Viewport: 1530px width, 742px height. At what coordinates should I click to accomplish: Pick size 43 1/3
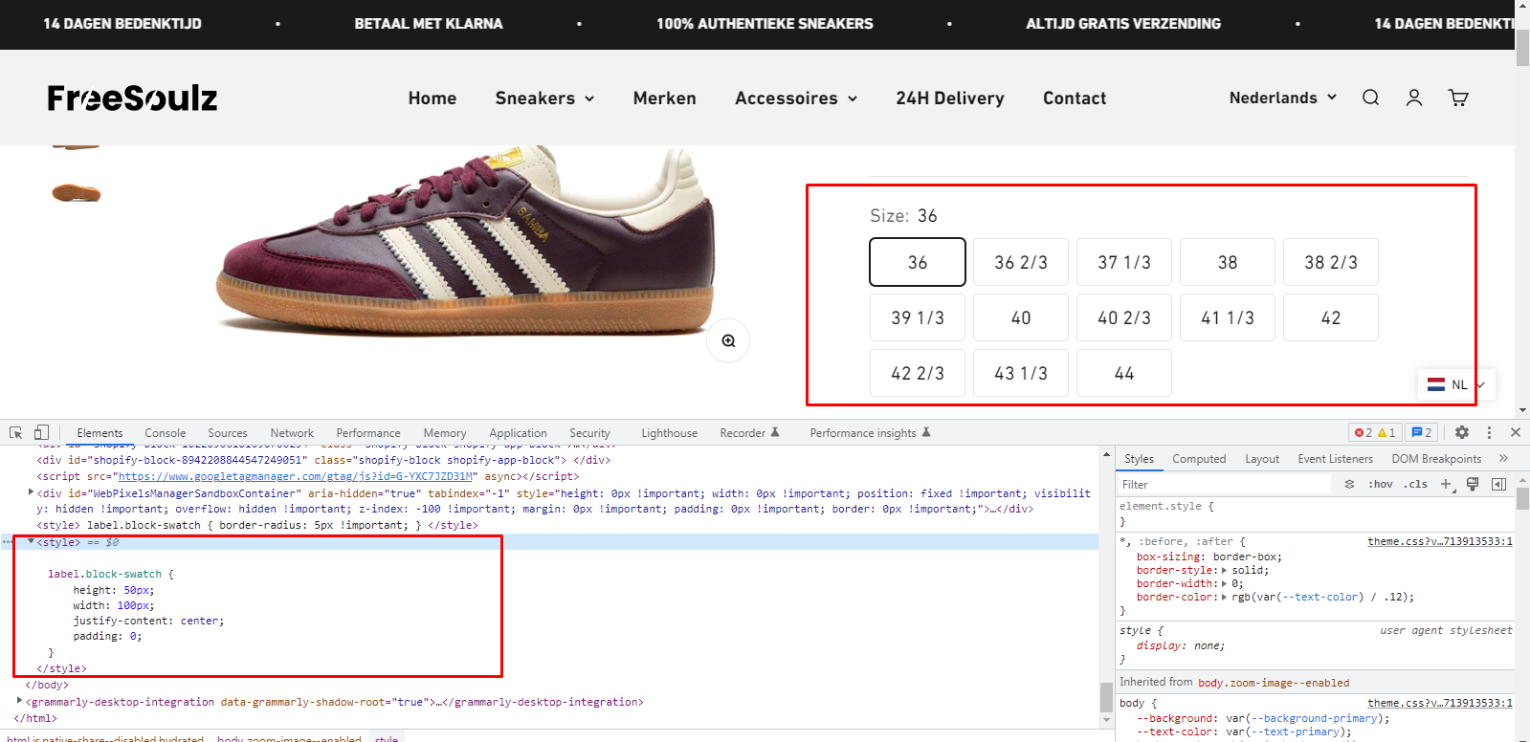[1021, 373]
